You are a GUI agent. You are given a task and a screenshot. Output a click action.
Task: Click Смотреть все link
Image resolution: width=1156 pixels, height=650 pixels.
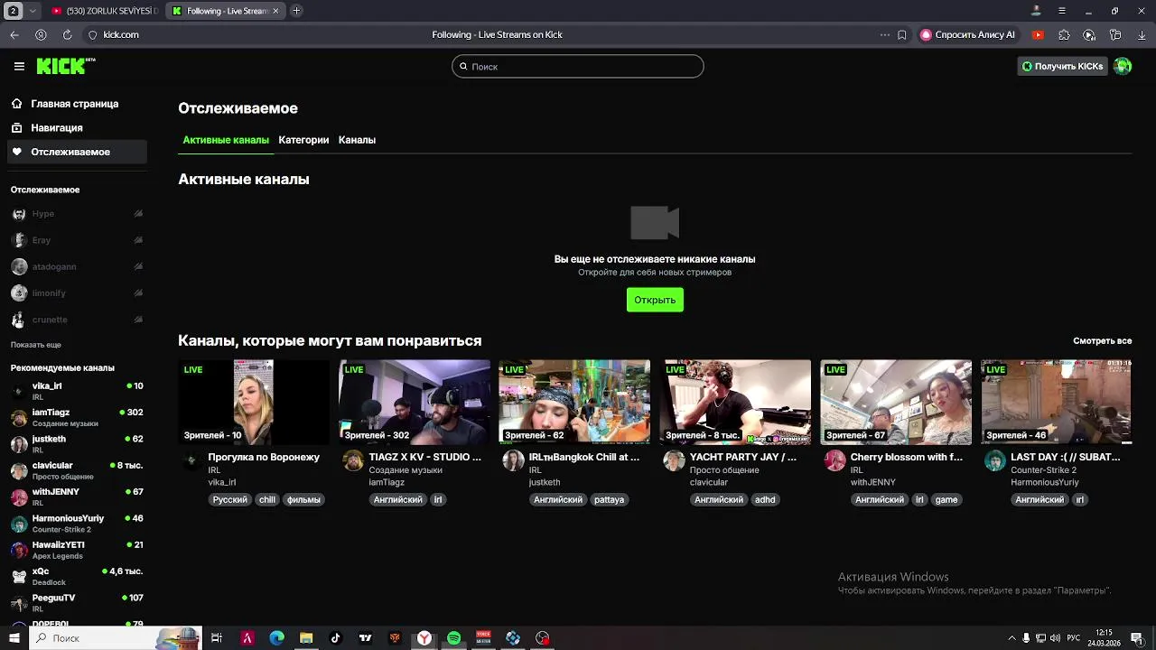point(1102,340)
